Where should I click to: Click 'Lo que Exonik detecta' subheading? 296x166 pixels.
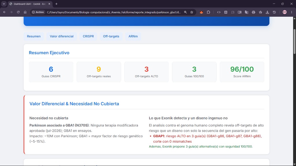point(188,118)
